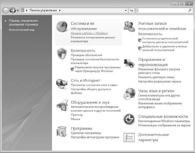Open the 'Мышь' link
Viewport: 195px width, 153px height.
(76, 119)
